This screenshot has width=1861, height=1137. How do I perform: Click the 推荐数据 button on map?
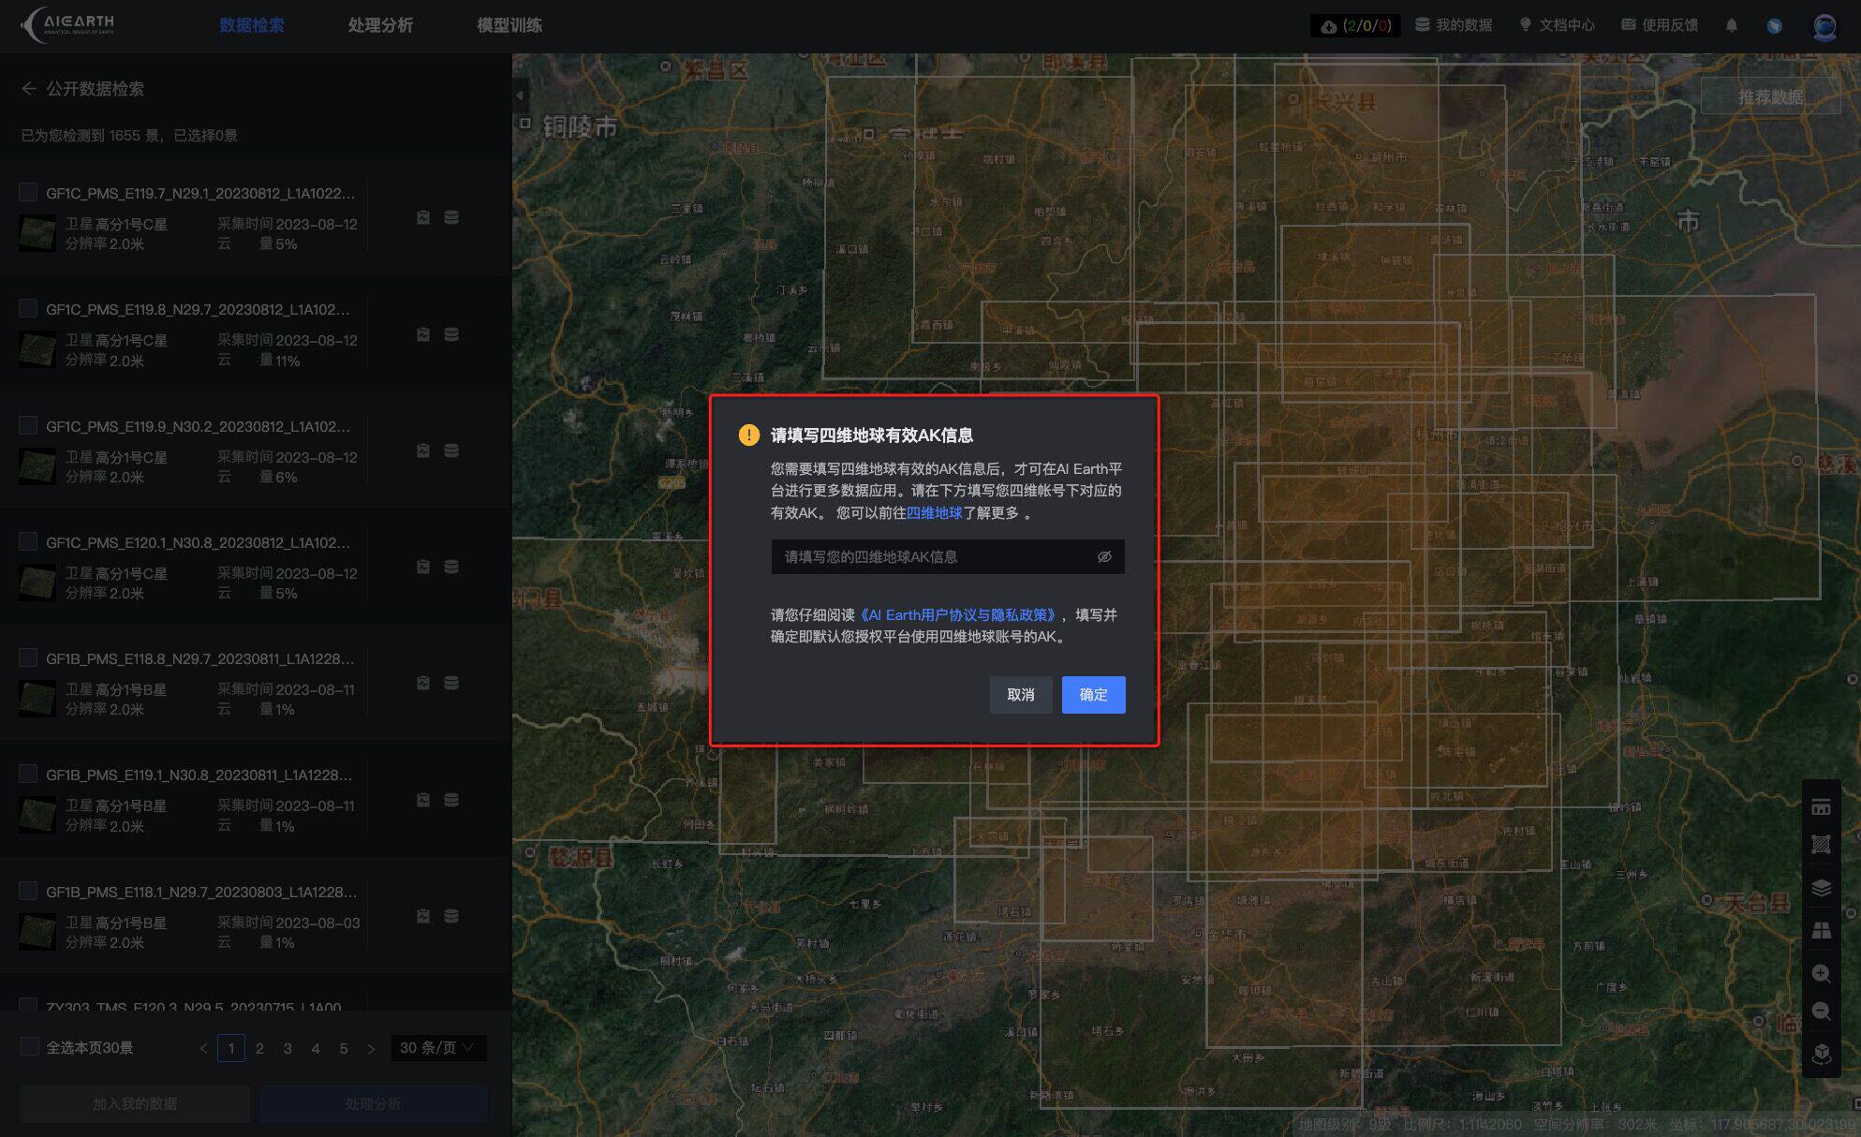tap(1770, 96)
